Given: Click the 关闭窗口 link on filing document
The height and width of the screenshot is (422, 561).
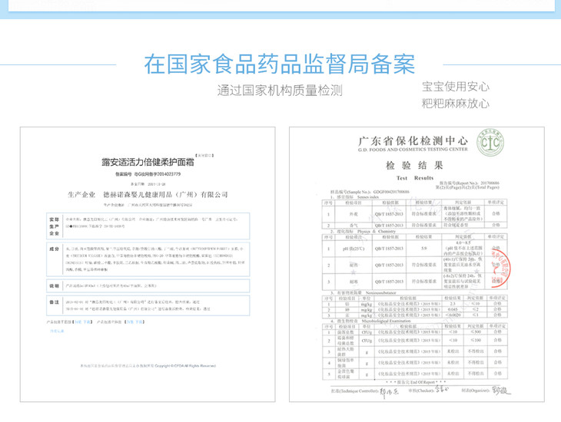Looking at the screenshot, I should (x=206, y=154).
